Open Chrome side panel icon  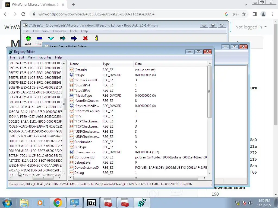[255, 14]
